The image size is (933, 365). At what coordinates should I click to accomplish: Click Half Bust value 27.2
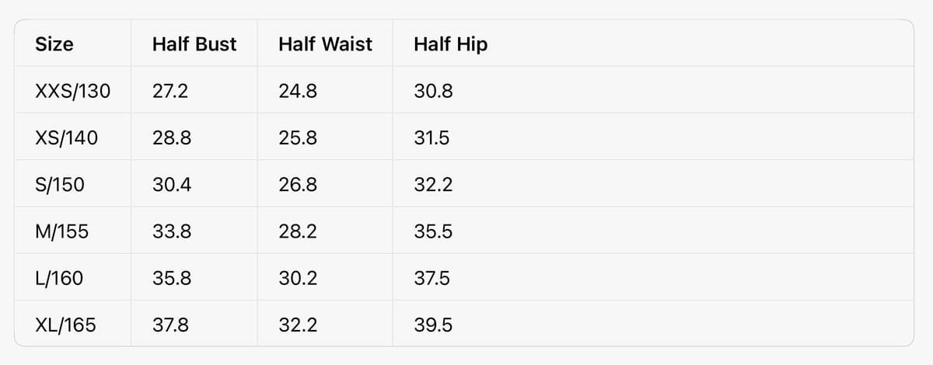[170, 92]
